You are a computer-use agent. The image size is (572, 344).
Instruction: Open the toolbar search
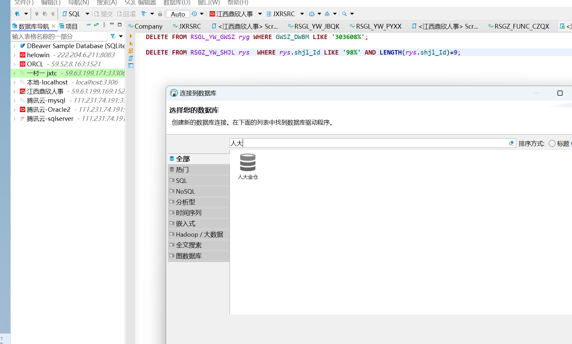pos(344,14)
